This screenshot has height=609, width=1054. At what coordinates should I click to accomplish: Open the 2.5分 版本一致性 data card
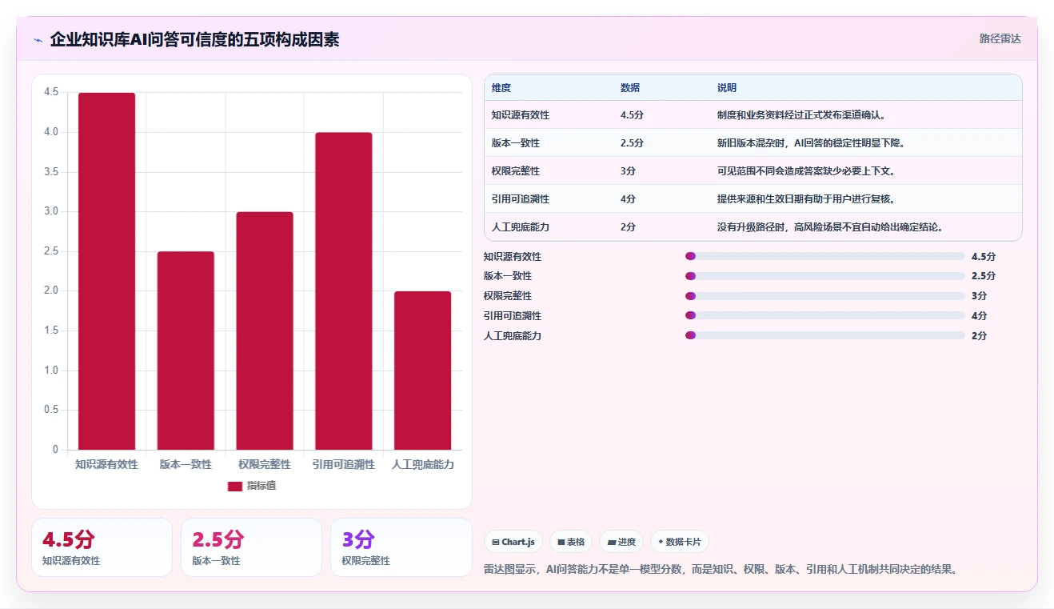click(251, 547)
